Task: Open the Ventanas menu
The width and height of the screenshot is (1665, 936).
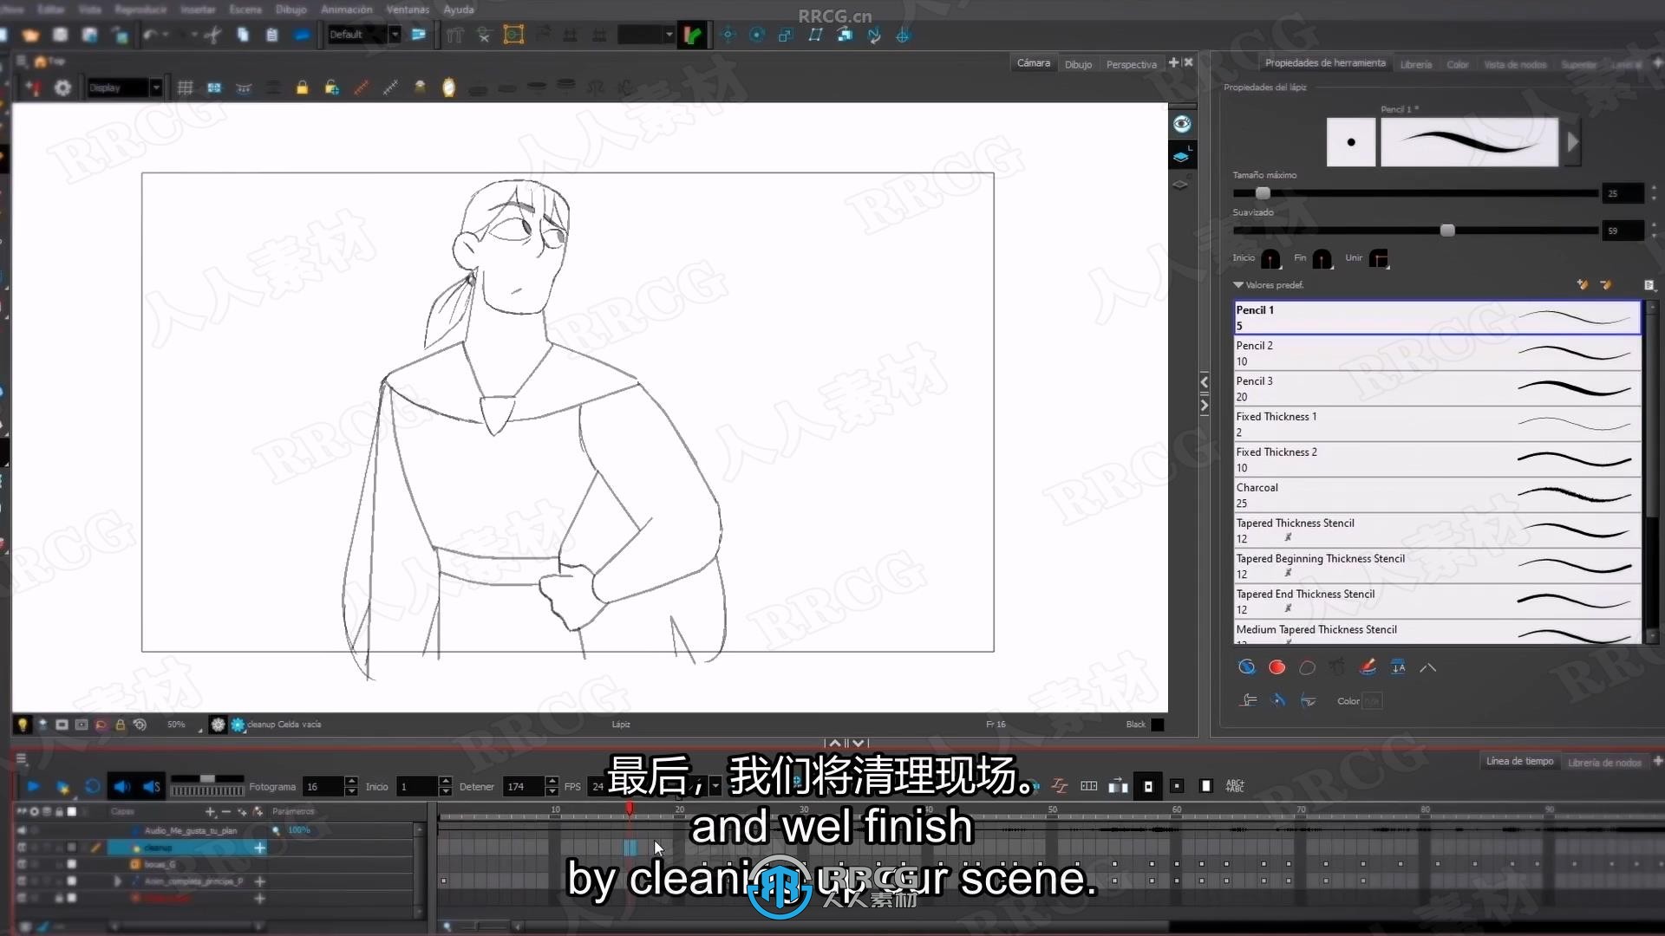Action: click(408, 10)
